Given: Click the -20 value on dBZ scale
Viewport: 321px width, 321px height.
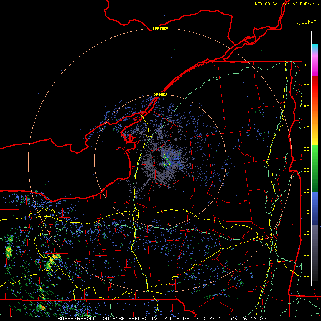Looking at the screenshot, I should [x=305, y=254].
